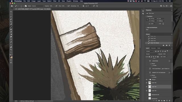Select the Magic Wand tool
Screen dimensions: 182x102
[x=11, y=19]
